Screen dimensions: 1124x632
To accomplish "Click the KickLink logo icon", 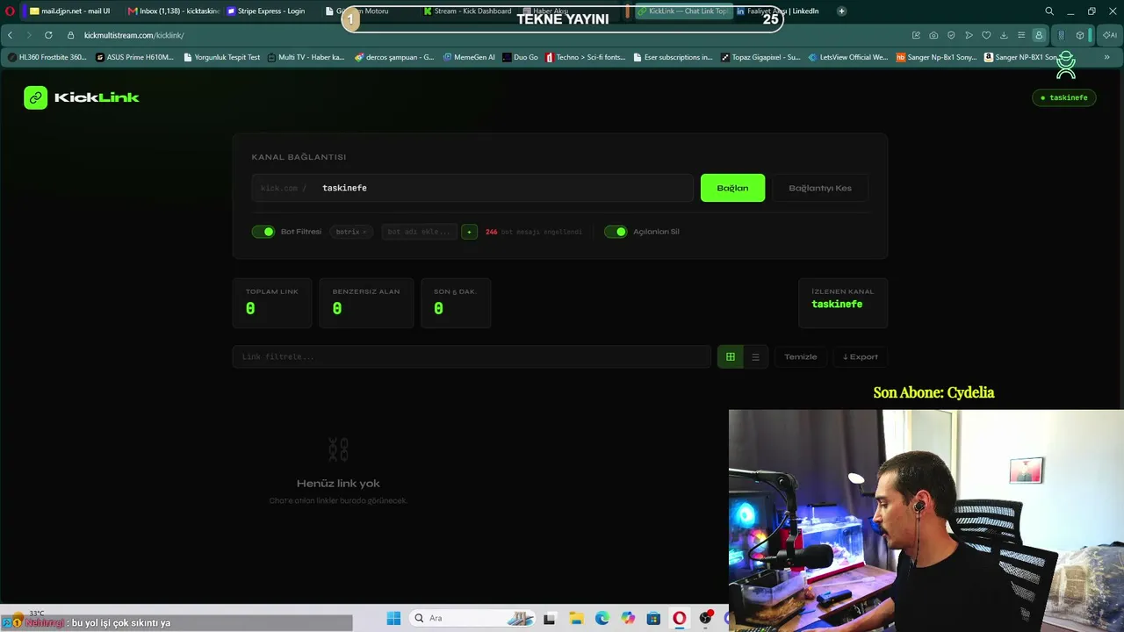I will coord(35,97).
